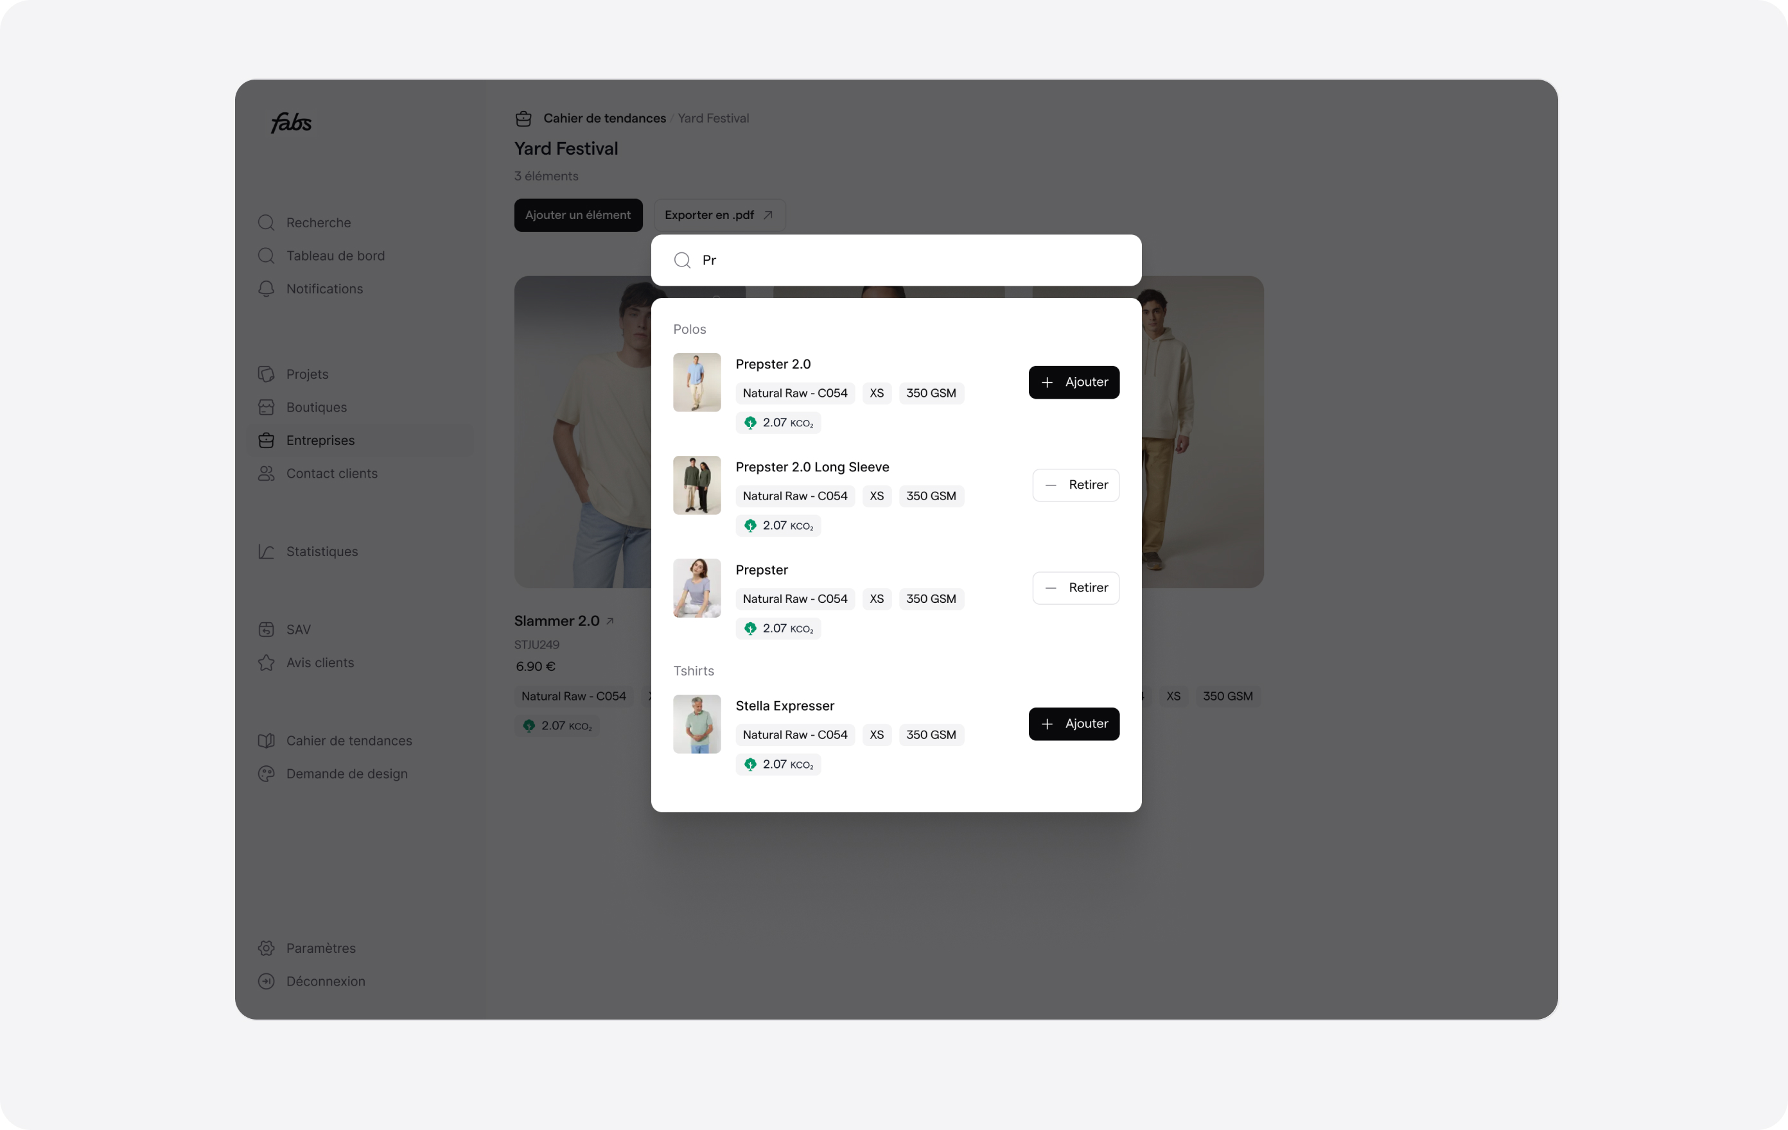The image size is (1788, 1130).
Task: Click the search field containing Pr
Action: click(896, 261)
